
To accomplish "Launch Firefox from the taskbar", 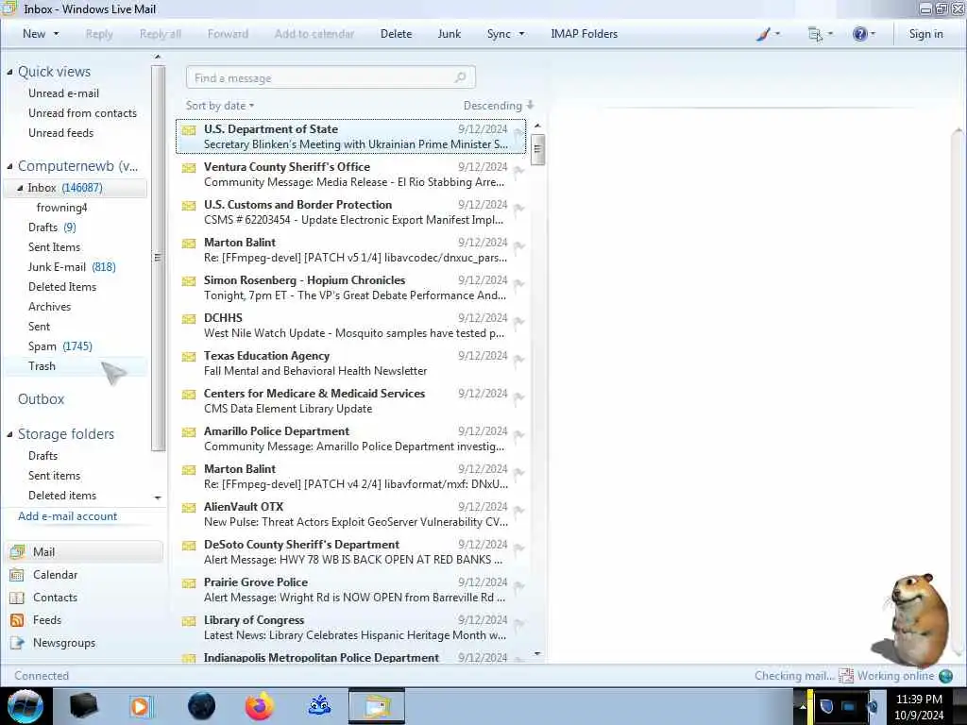I will (260, 706).
